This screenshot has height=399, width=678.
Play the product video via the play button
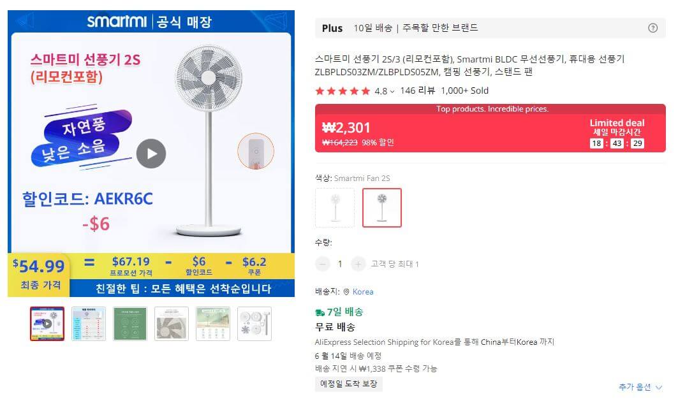(151, 153)
